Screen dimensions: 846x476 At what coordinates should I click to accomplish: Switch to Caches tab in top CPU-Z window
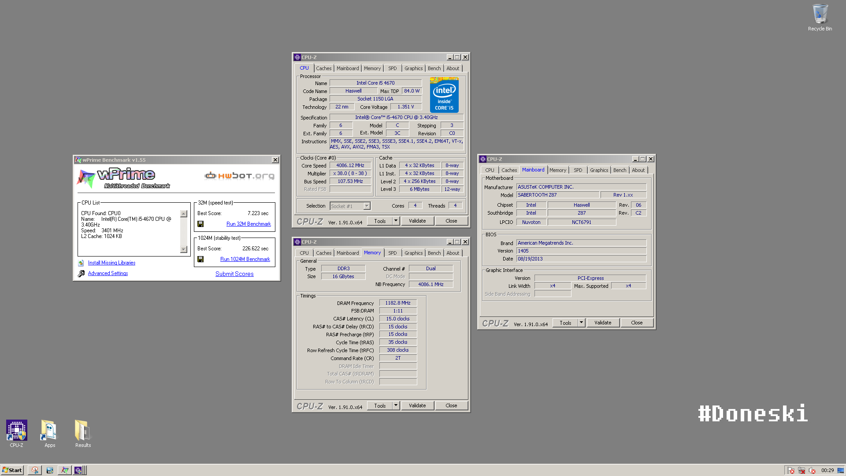323,68
